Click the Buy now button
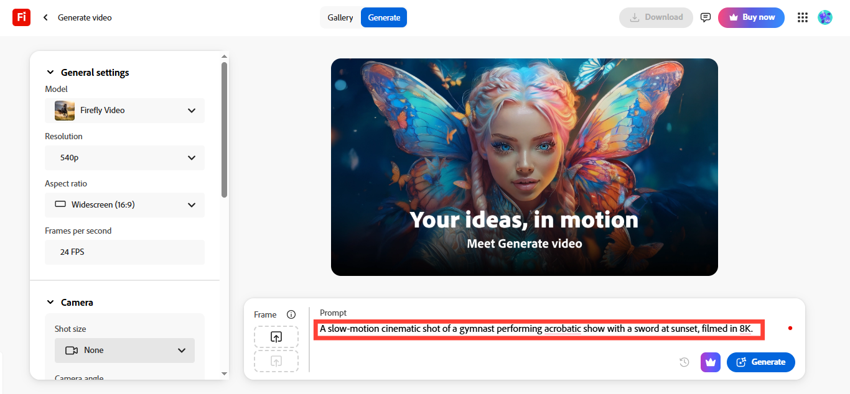Image resolution: width=850 pixels, height=394 pixels. pos(751,17)
